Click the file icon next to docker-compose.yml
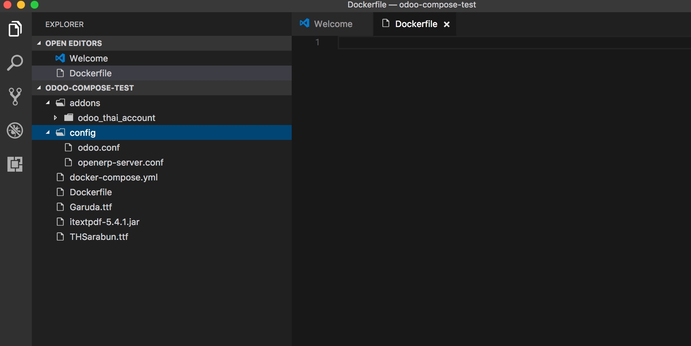Screen dimensions: 691x346 pos(60,177)
